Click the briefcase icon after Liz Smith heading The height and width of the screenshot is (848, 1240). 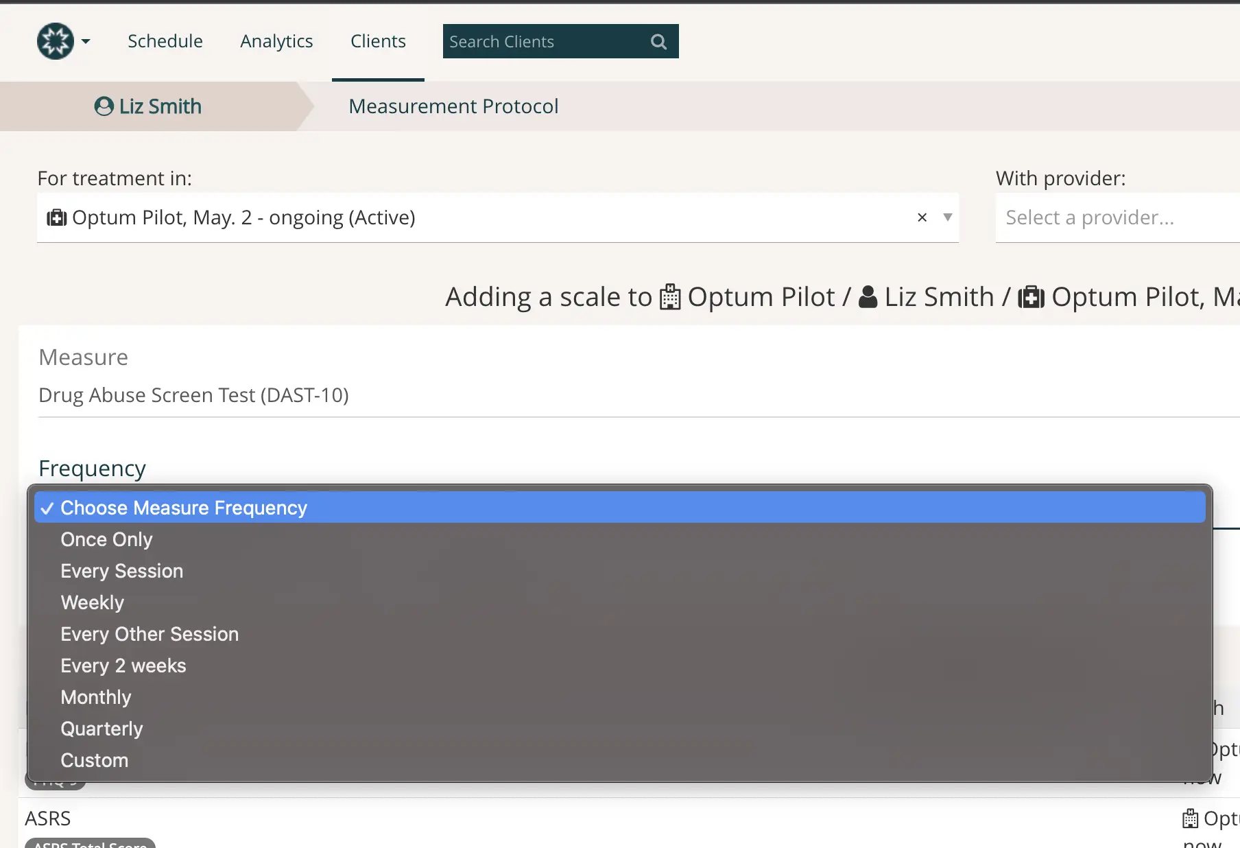(1032, 296)
